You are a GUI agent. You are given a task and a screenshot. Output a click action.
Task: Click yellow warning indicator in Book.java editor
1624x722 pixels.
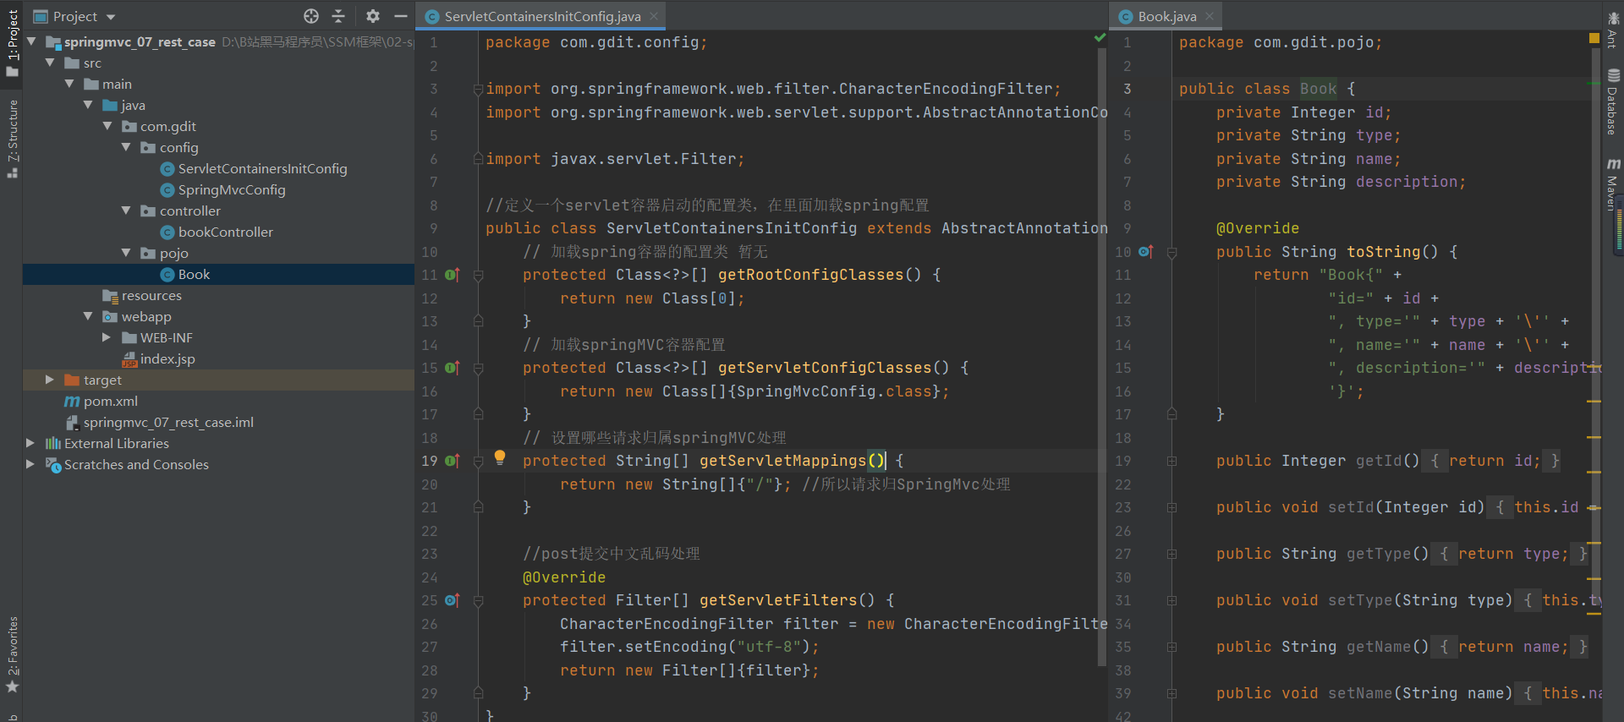[x=1594, y=38]
